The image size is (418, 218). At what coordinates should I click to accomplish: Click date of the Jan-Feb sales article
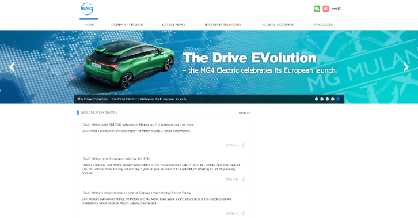[231, 179]
